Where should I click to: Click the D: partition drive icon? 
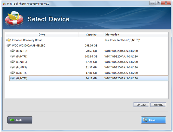pos(12,56)
